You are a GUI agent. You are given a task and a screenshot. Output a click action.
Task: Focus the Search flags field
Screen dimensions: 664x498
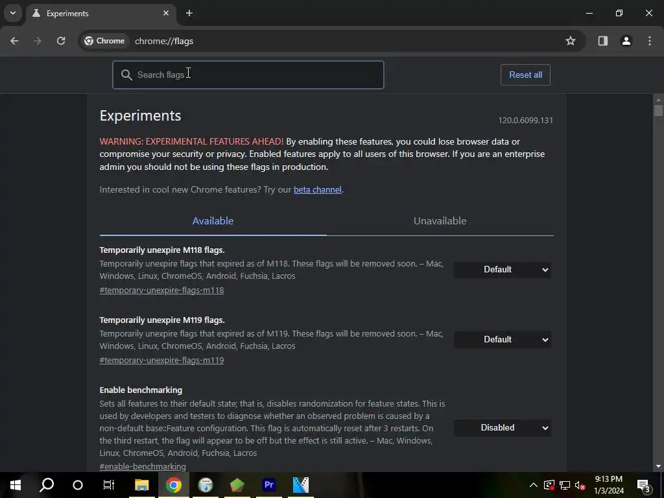[x=248, y=75]
